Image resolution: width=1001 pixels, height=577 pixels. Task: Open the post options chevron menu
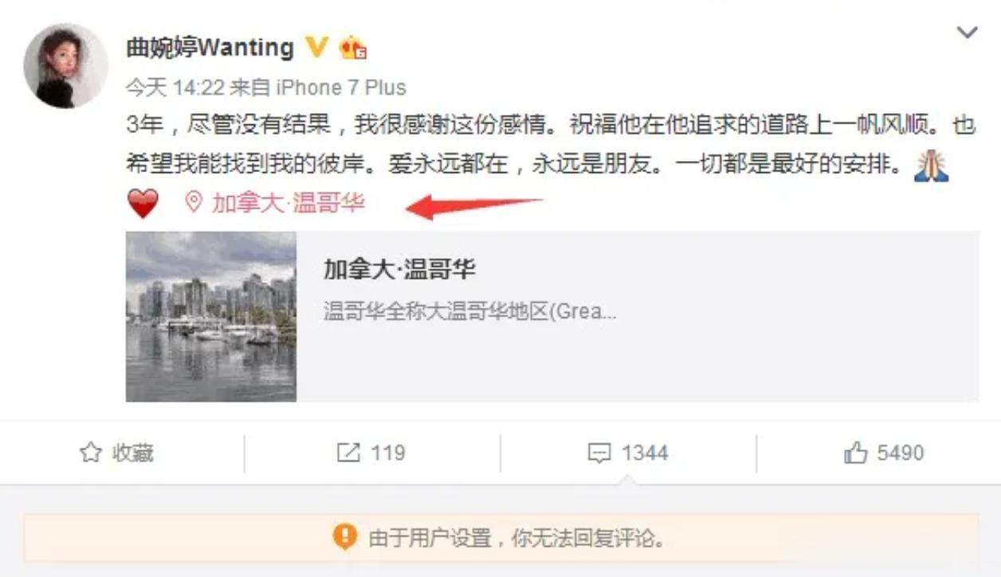967,33
